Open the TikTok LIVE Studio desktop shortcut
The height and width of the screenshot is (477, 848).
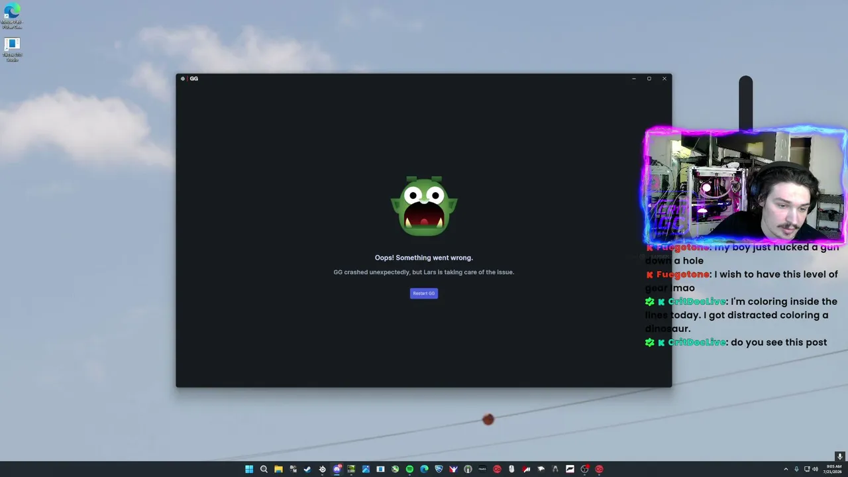click(12, 50)
